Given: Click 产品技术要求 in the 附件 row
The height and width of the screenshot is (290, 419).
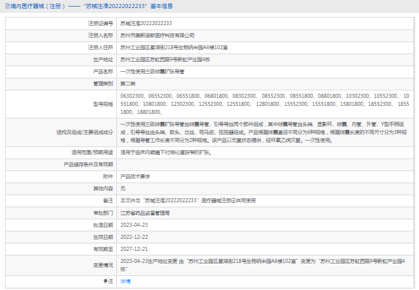Looking at the screenshot, I should pyautogui.click(x=135, y=177).
